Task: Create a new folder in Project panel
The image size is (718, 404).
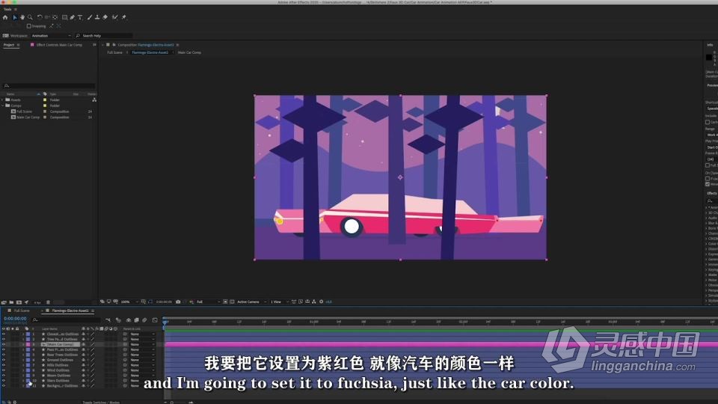Action: click(x=11, y=302)
